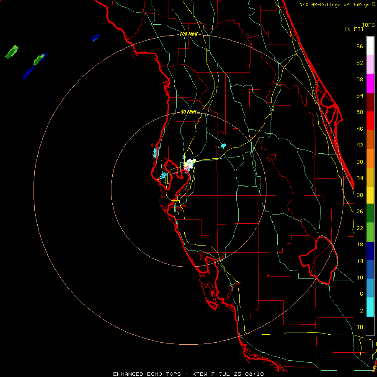Select the light green legend swatch
The width and height of the screenshot is (377, 377).
(x=370, y=232)
